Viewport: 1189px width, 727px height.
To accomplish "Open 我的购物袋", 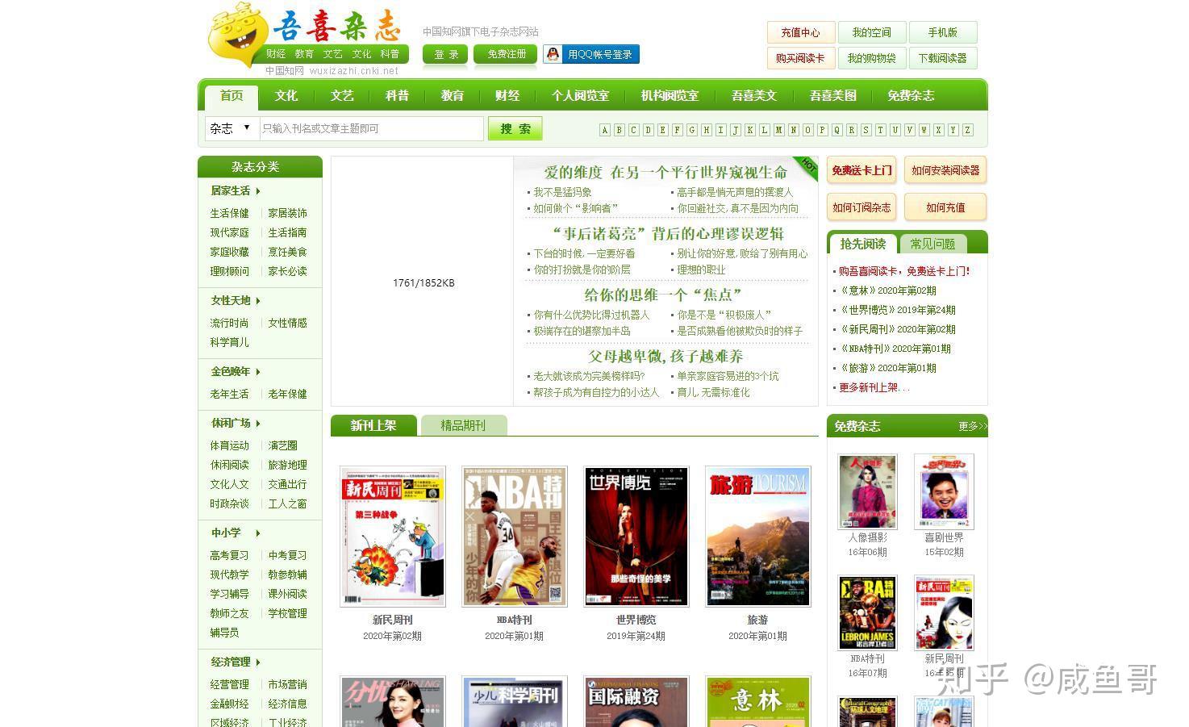I will [x=872, y=58].
